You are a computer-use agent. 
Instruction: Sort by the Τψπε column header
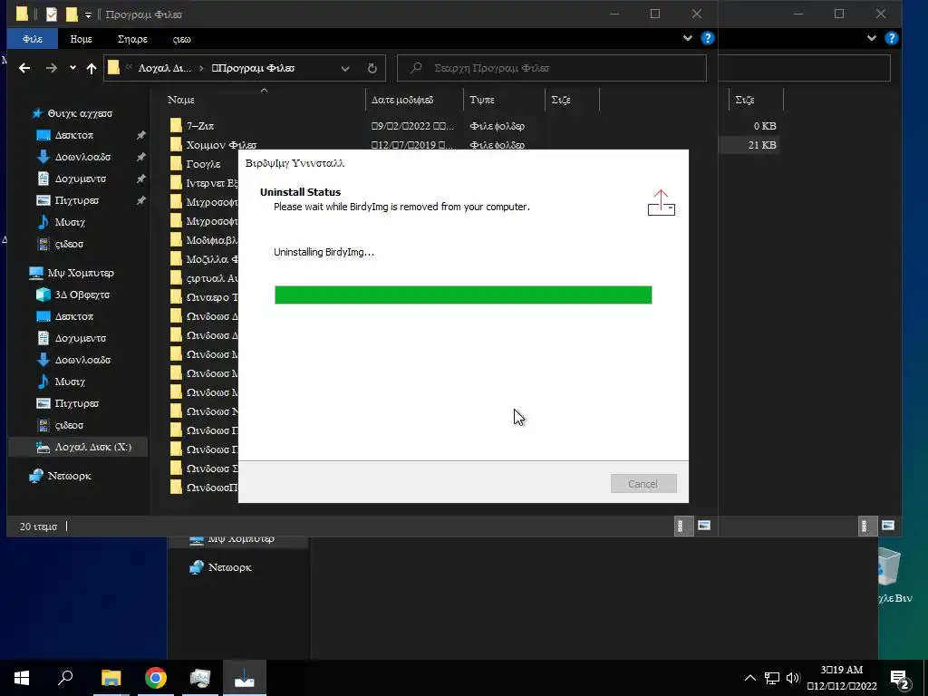coord(504,100)
